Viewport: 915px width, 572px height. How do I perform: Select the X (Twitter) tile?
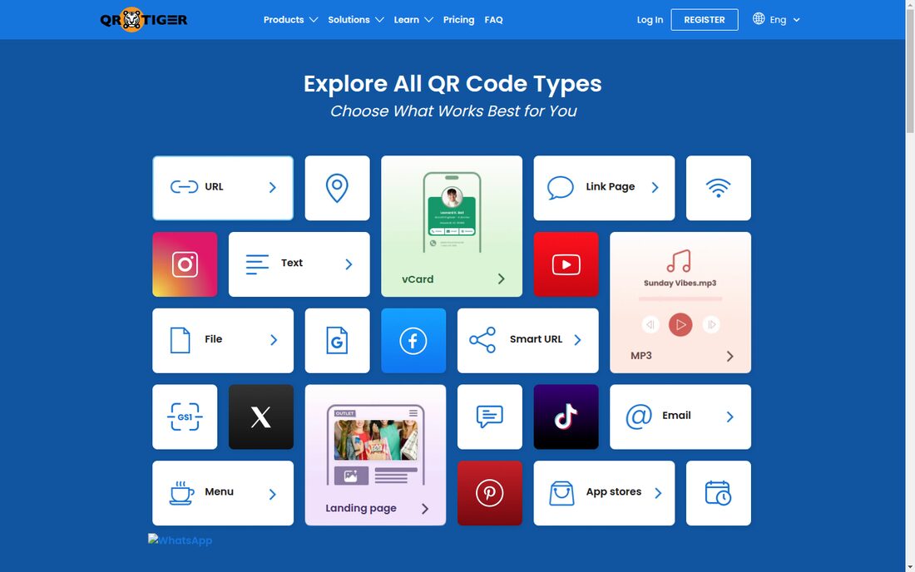261,417
